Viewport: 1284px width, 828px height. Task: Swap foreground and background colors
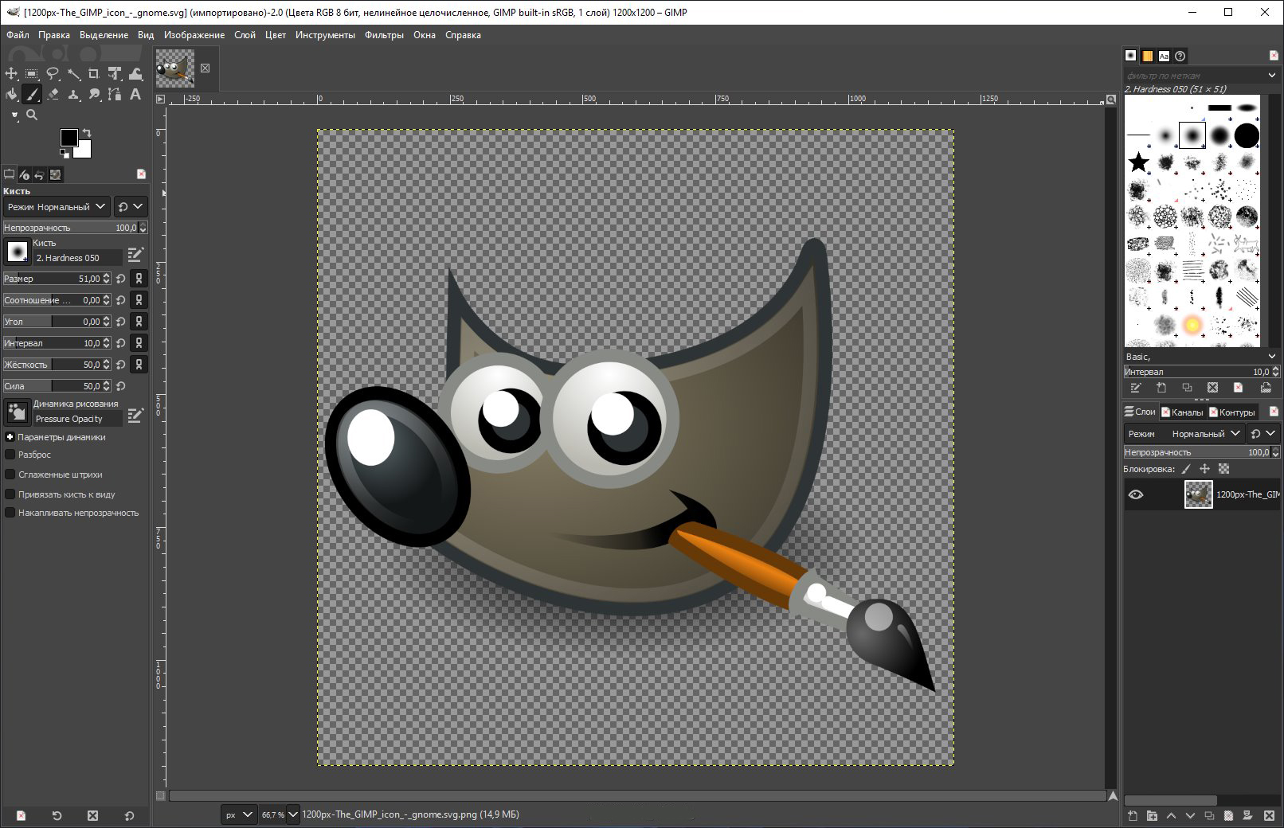tap(87, 133)
